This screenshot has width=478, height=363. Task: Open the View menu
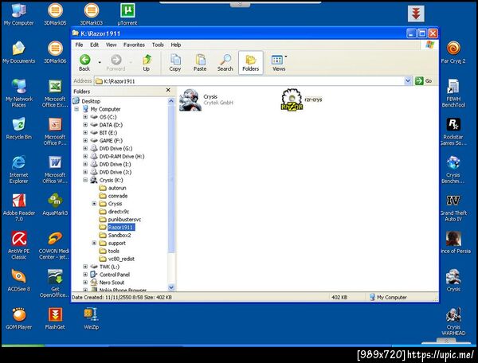[112, 45]
